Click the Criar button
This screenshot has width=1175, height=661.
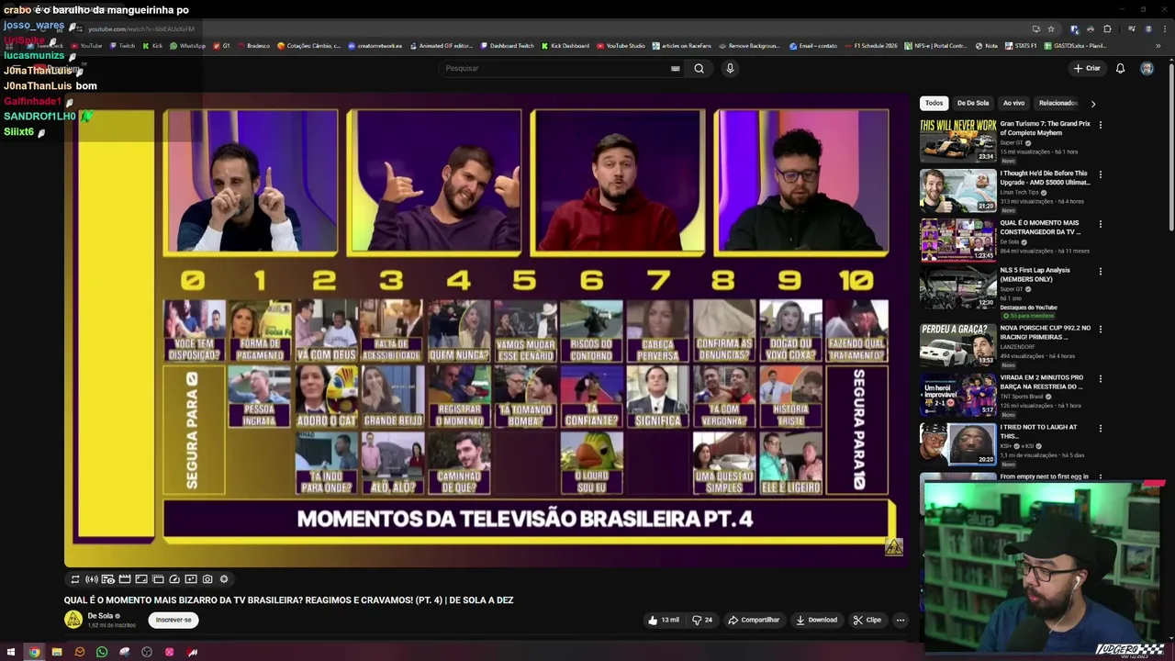tap(1087, 68)
